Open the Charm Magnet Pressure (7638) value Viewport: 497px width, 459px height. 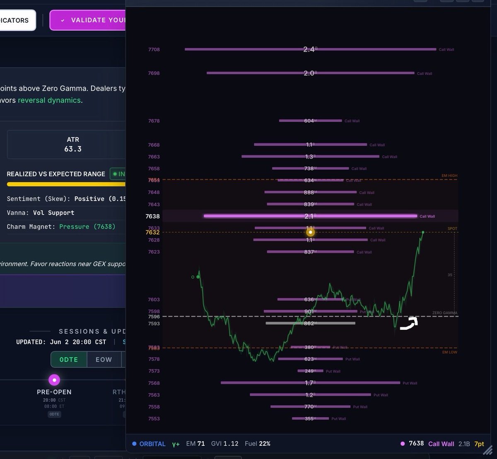87,227
